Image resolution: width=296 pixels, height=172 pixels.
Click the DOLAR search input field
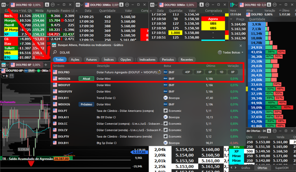click(x=136, y=53)
